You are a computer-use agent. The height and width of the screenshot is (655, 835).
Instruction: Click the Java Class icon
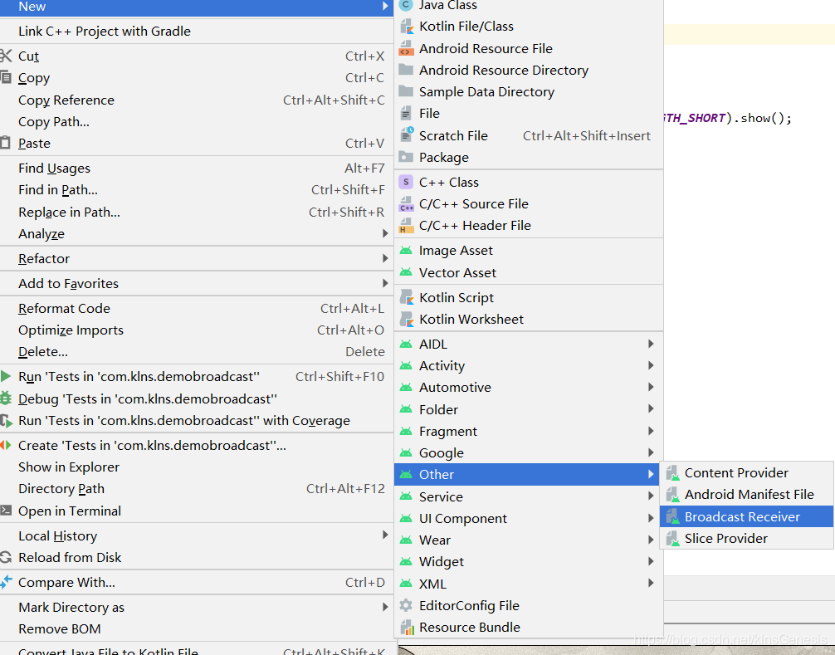407,5
